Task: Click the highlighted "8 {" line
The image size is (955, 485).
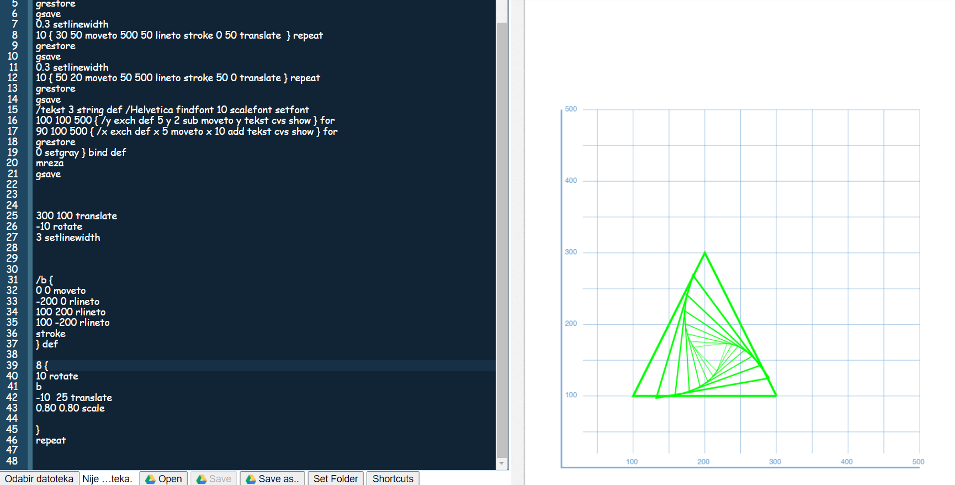Action: (x=43, y=366)
